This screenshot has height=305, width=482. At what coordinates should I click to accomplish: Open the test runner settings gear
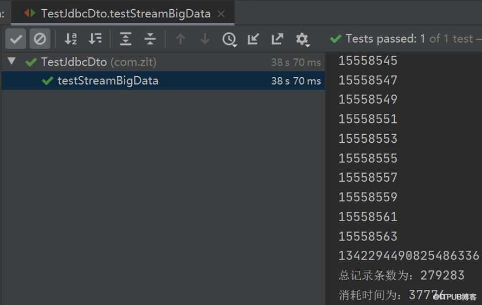[302, 39]
